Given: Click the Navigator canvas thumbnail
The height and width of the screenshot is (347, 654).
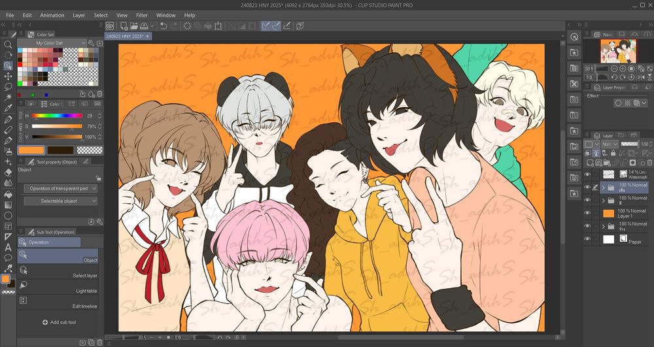Looking at the screenshot, I should click(x=618, y=51).
